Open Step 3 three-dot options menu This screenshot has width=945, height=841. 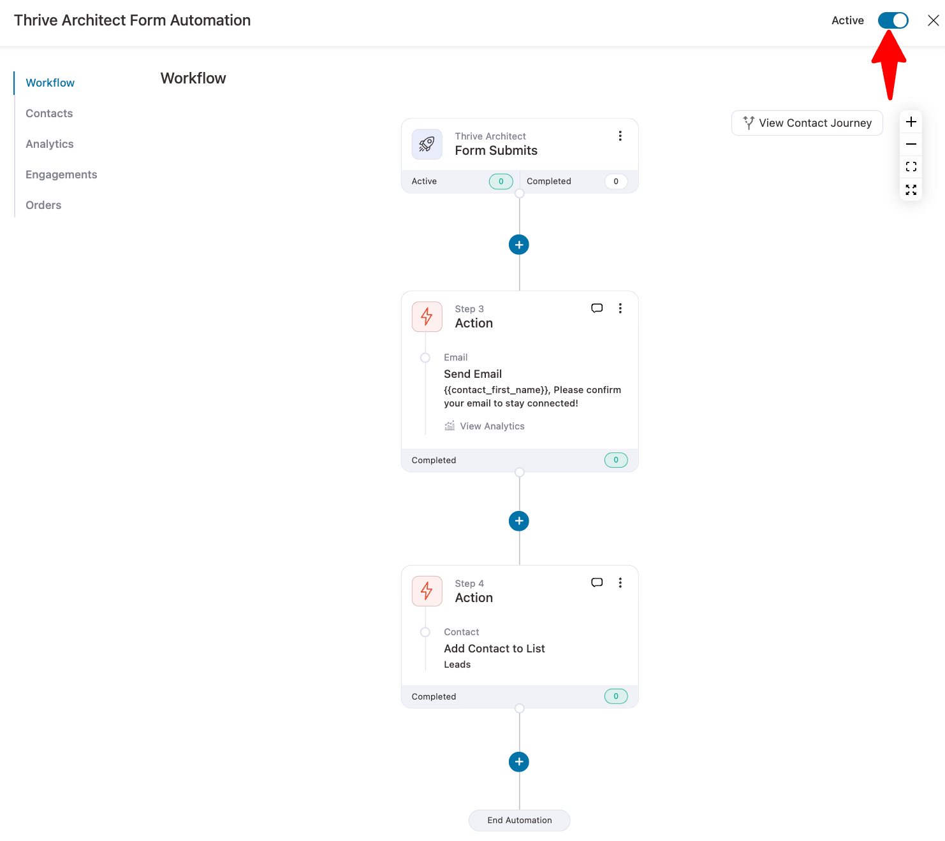[x=620, y=308]
